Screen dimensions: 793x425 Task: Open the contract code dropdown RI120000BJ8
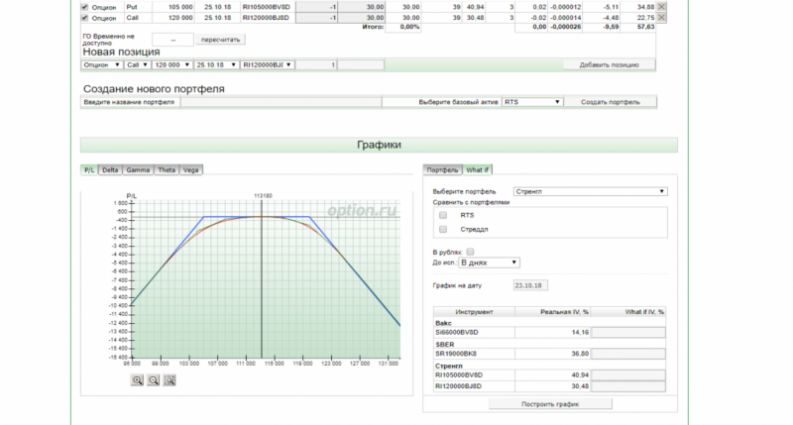pos(267,64)
